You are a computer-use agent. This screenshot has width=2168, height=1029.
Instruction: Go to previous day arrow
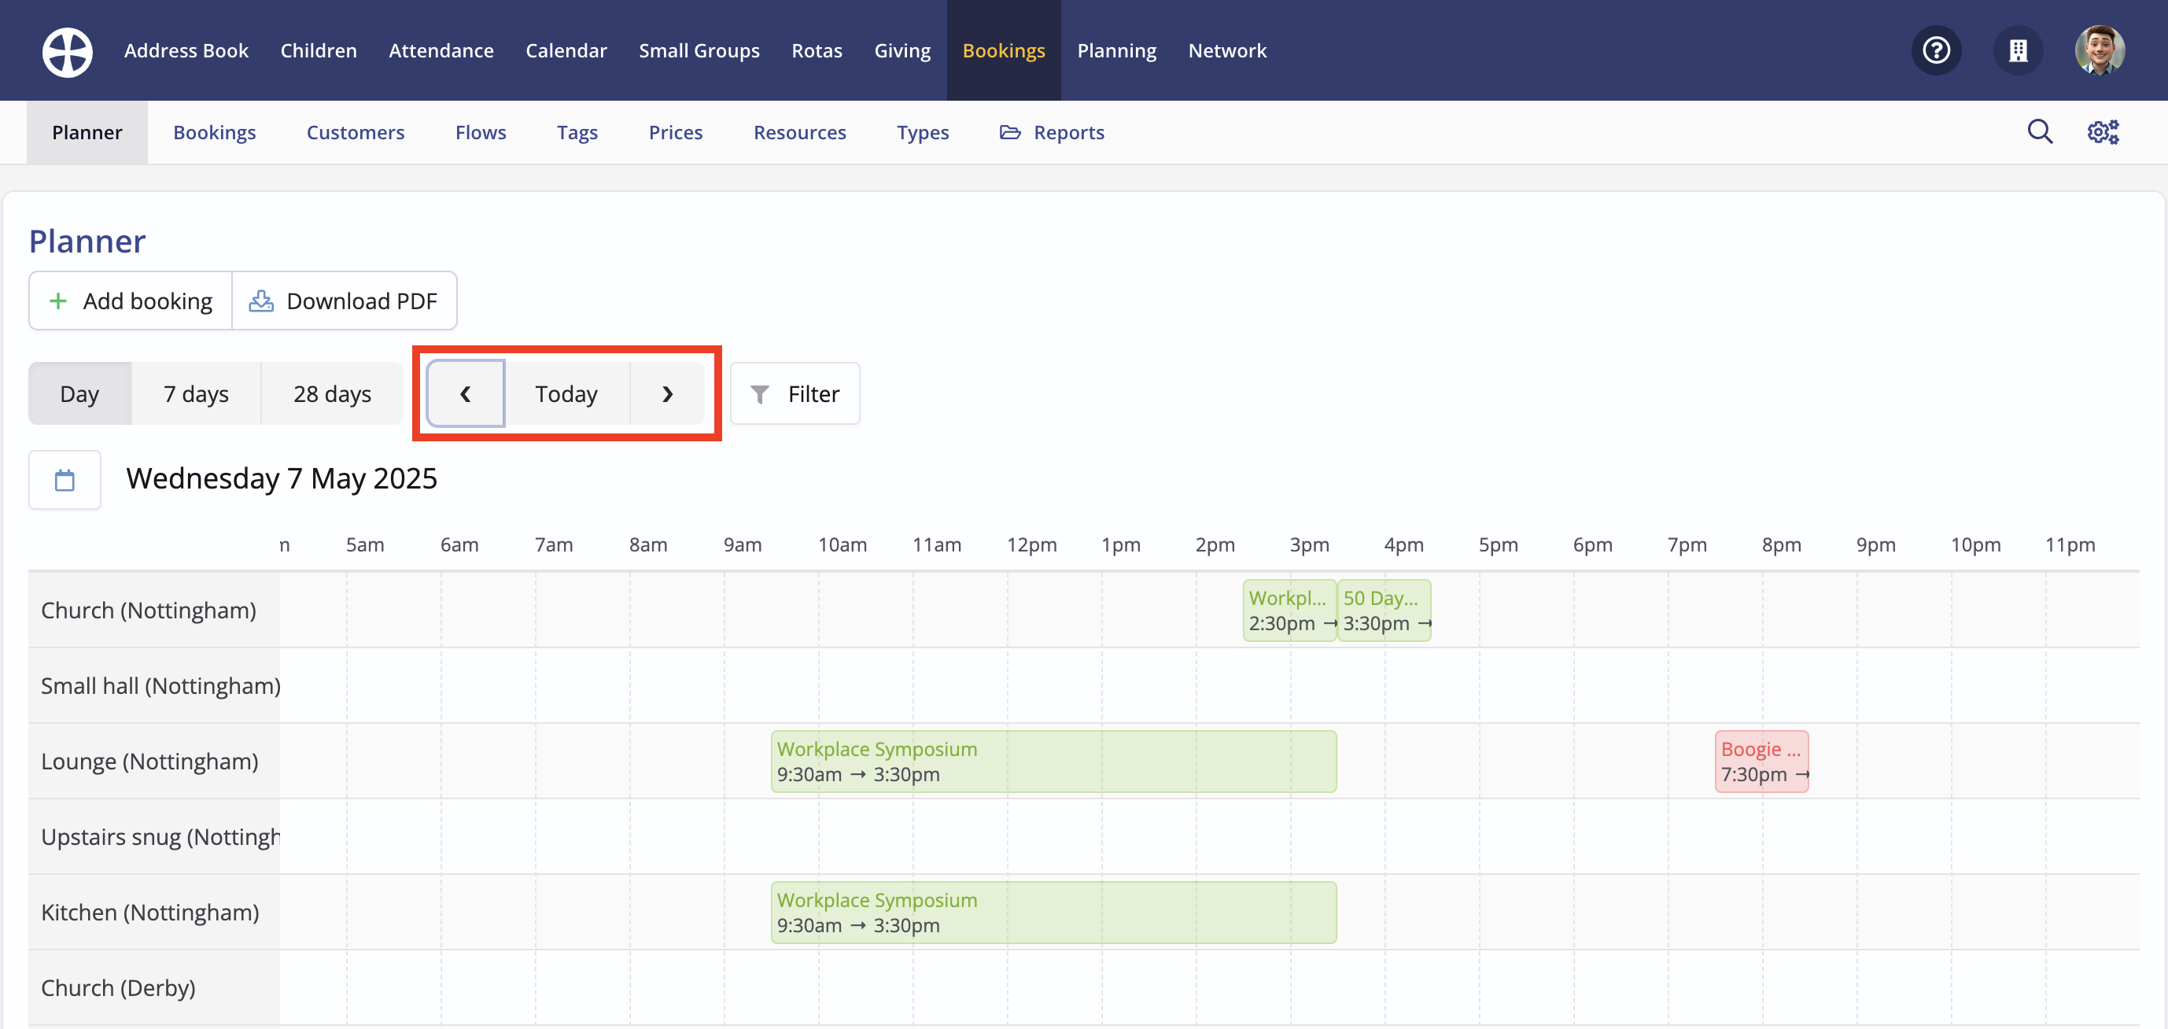tap(466, 394)
